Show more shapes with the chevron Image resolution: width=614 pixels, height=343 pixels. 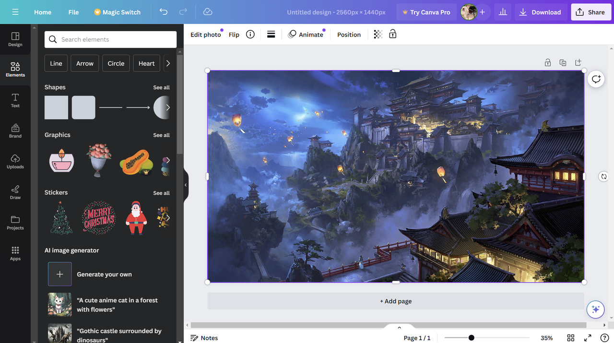click(x=167, y=107)
